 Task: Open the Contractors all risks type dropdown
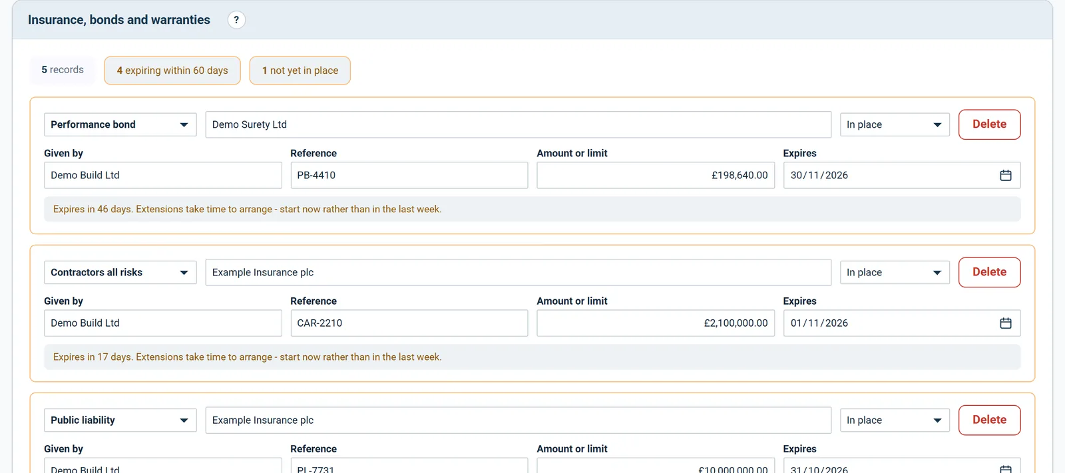tap(120, 272)
